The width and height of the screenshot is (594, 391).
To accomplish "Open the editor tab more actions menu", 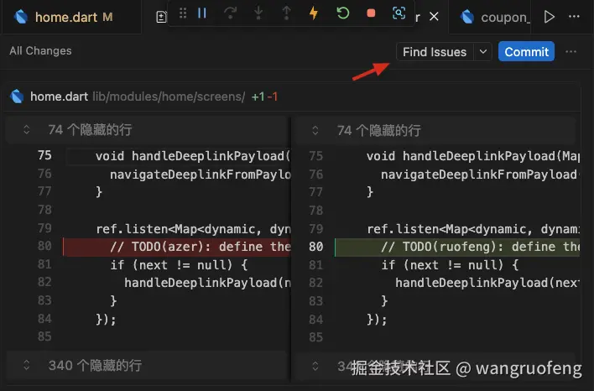I will click(x=574, y=17).
